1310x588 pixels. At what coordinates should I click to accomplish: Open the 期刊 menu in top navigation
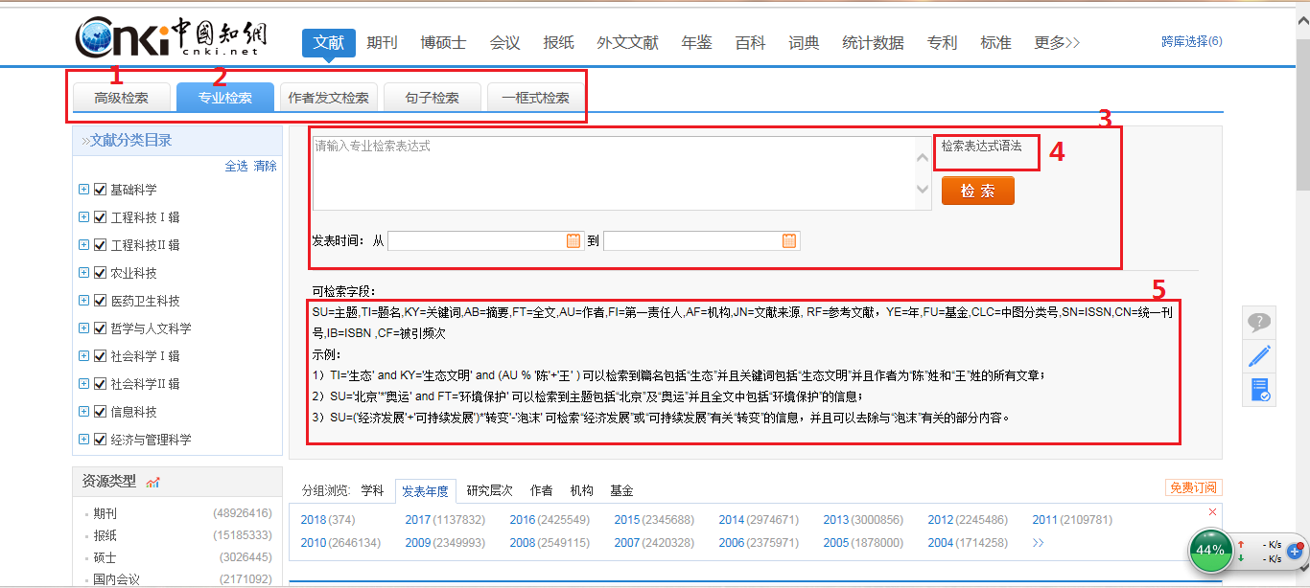pos(382,43)
